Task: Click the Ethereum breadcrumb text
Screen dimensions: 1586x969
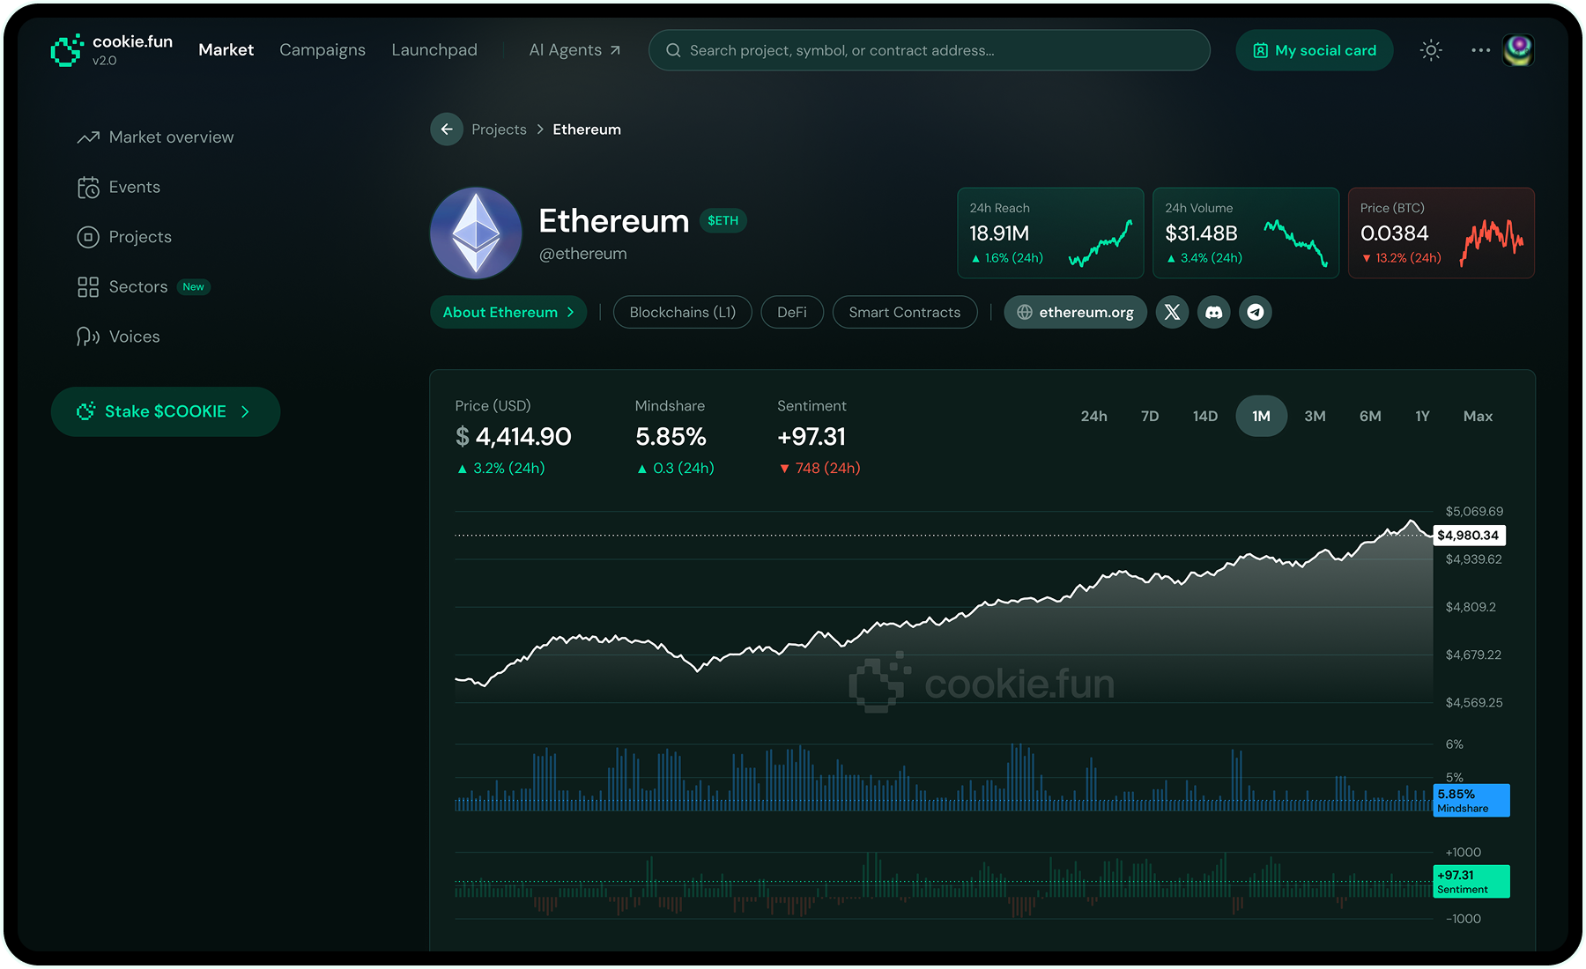Action: [587, 129]
